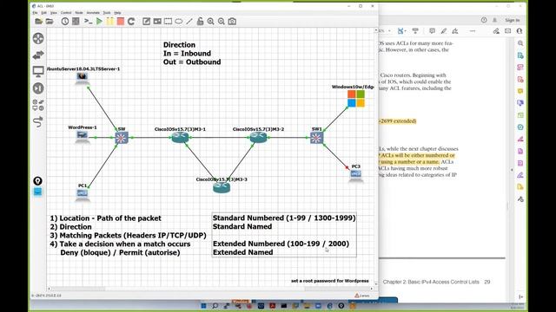Select the Add a note tool
The height and width of the screenshot is (312, 556).
click(x=146, y=22)
